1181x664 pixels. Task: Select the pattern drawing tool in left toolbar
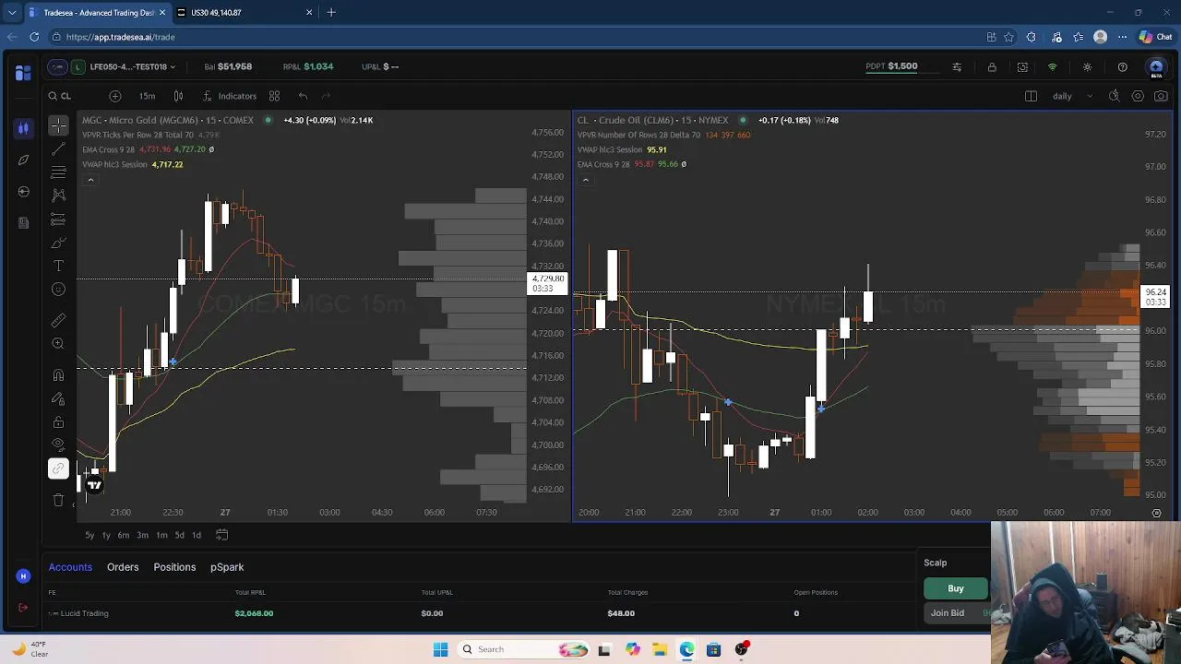(x=58, y=196)
